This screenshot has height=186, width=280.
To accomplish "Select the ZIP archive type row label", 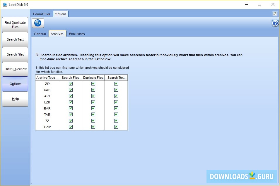I will click(x=47, y=84).
